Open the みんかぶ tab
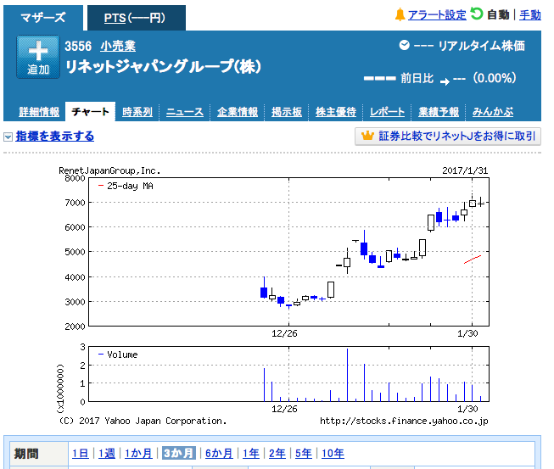Screen dimensions: 554x469 point(493,112)
